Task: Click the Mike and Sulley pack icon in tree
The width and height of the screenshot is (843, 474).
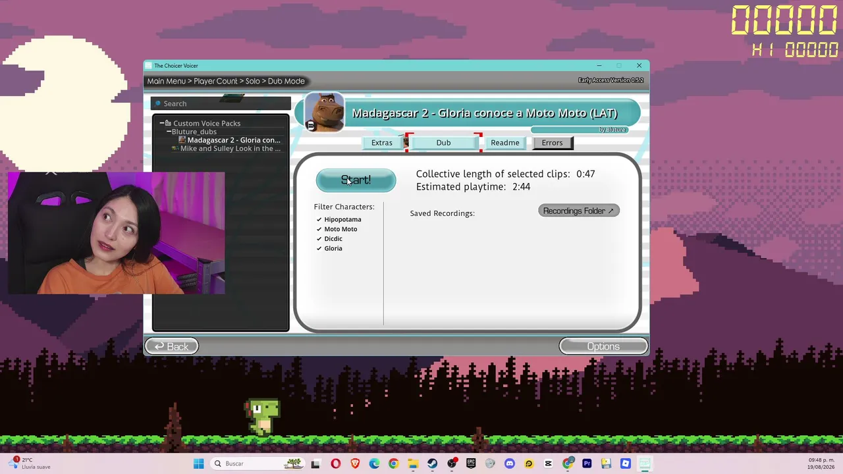Action: (175, 149)
